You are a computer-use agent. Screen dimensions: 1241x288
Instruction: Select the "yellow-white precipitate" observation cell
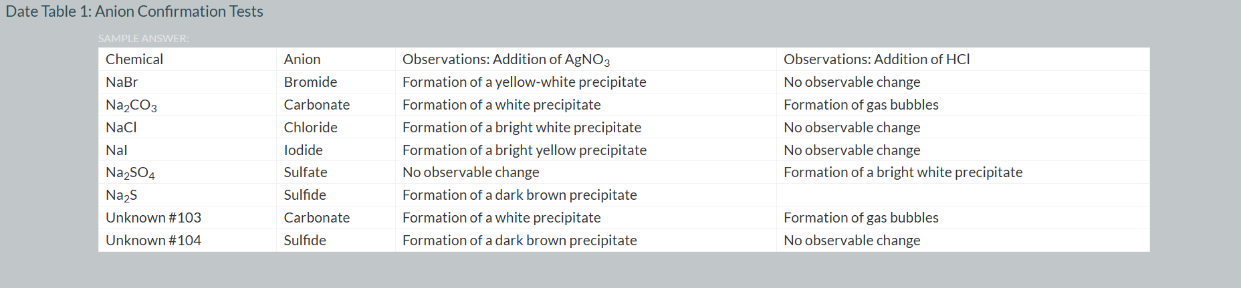point(524,82)
